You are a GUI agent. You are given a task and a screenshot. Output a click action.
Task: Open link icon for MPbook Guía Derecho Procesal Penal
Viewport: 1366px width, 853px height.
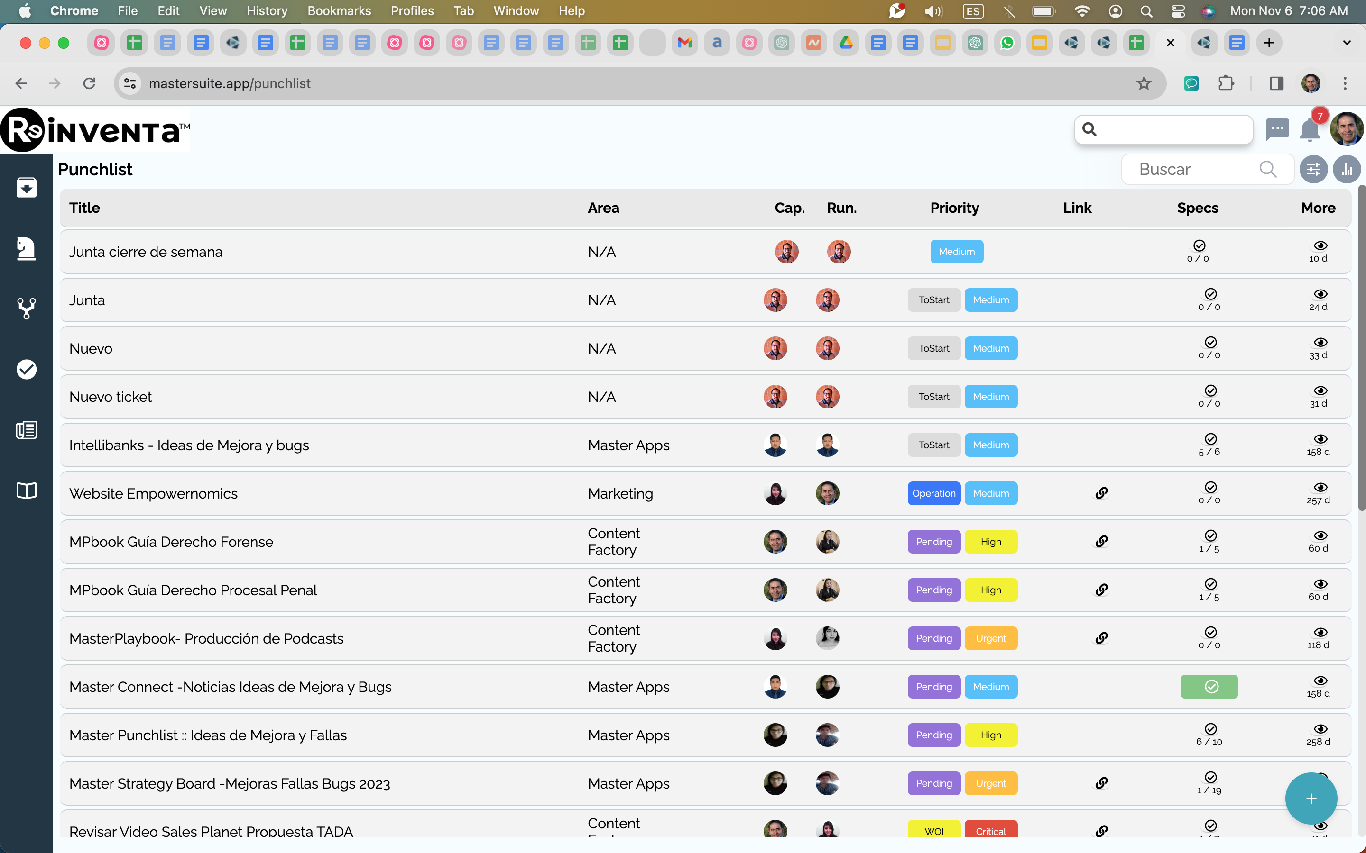(1101, 590)
